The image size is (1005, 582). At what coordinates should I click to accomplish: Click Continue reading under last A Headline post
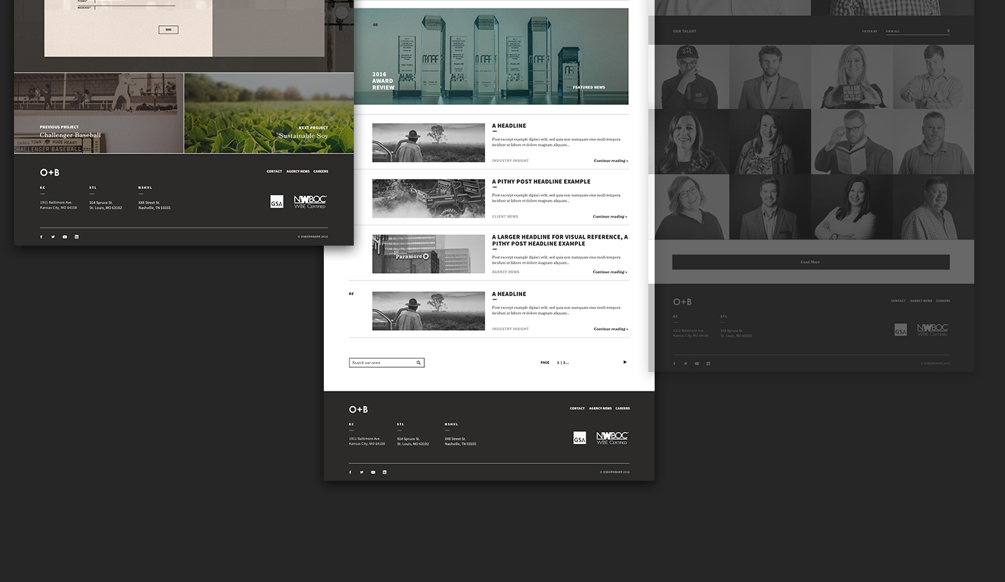[x=611, y=329]
